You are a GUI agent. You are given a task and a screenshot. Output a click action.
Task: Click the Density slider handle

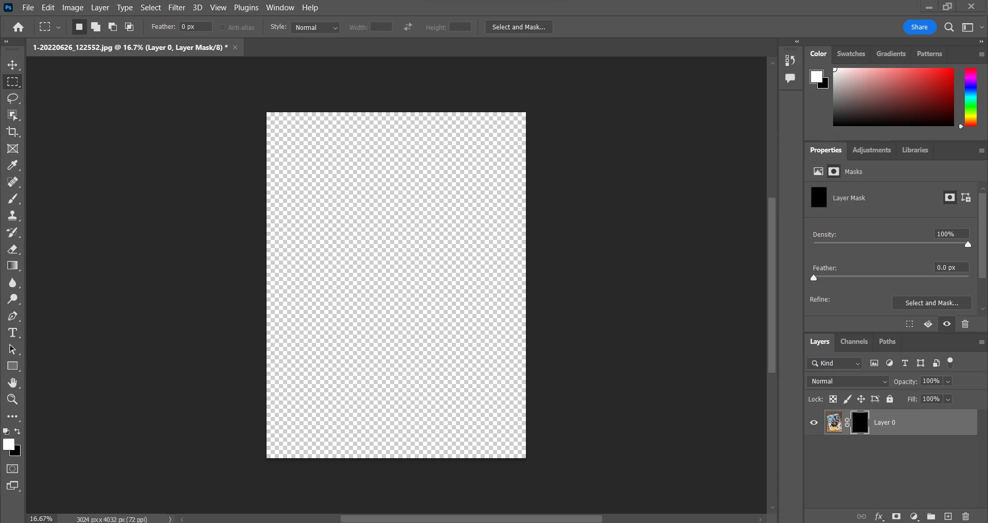(968, 245)
